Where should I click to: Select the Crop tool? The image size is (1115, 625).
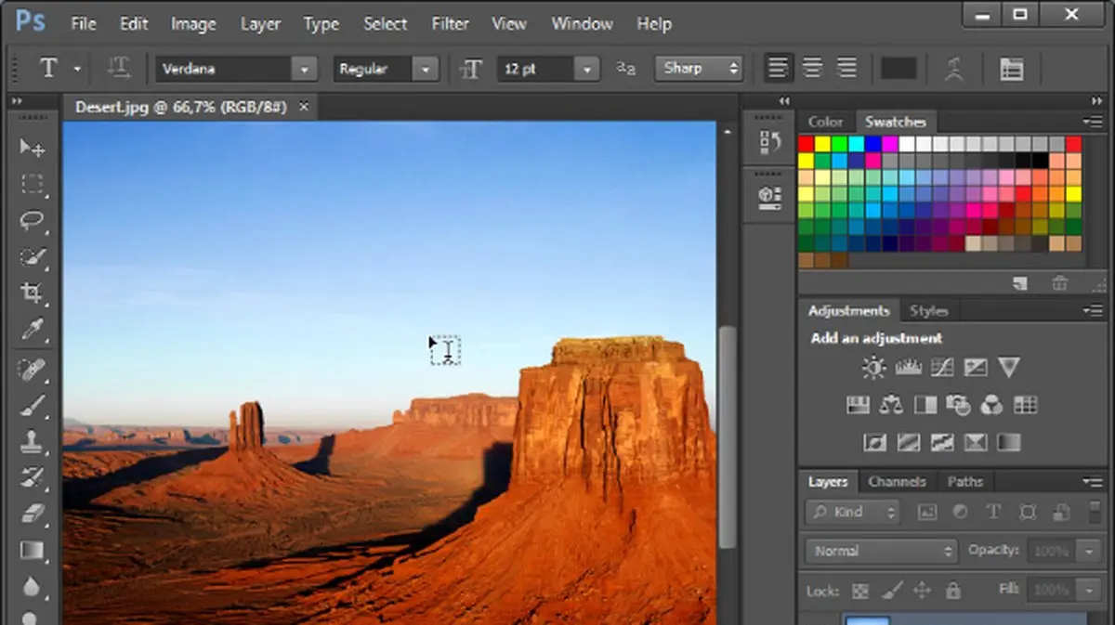click(x=33, y=293)
